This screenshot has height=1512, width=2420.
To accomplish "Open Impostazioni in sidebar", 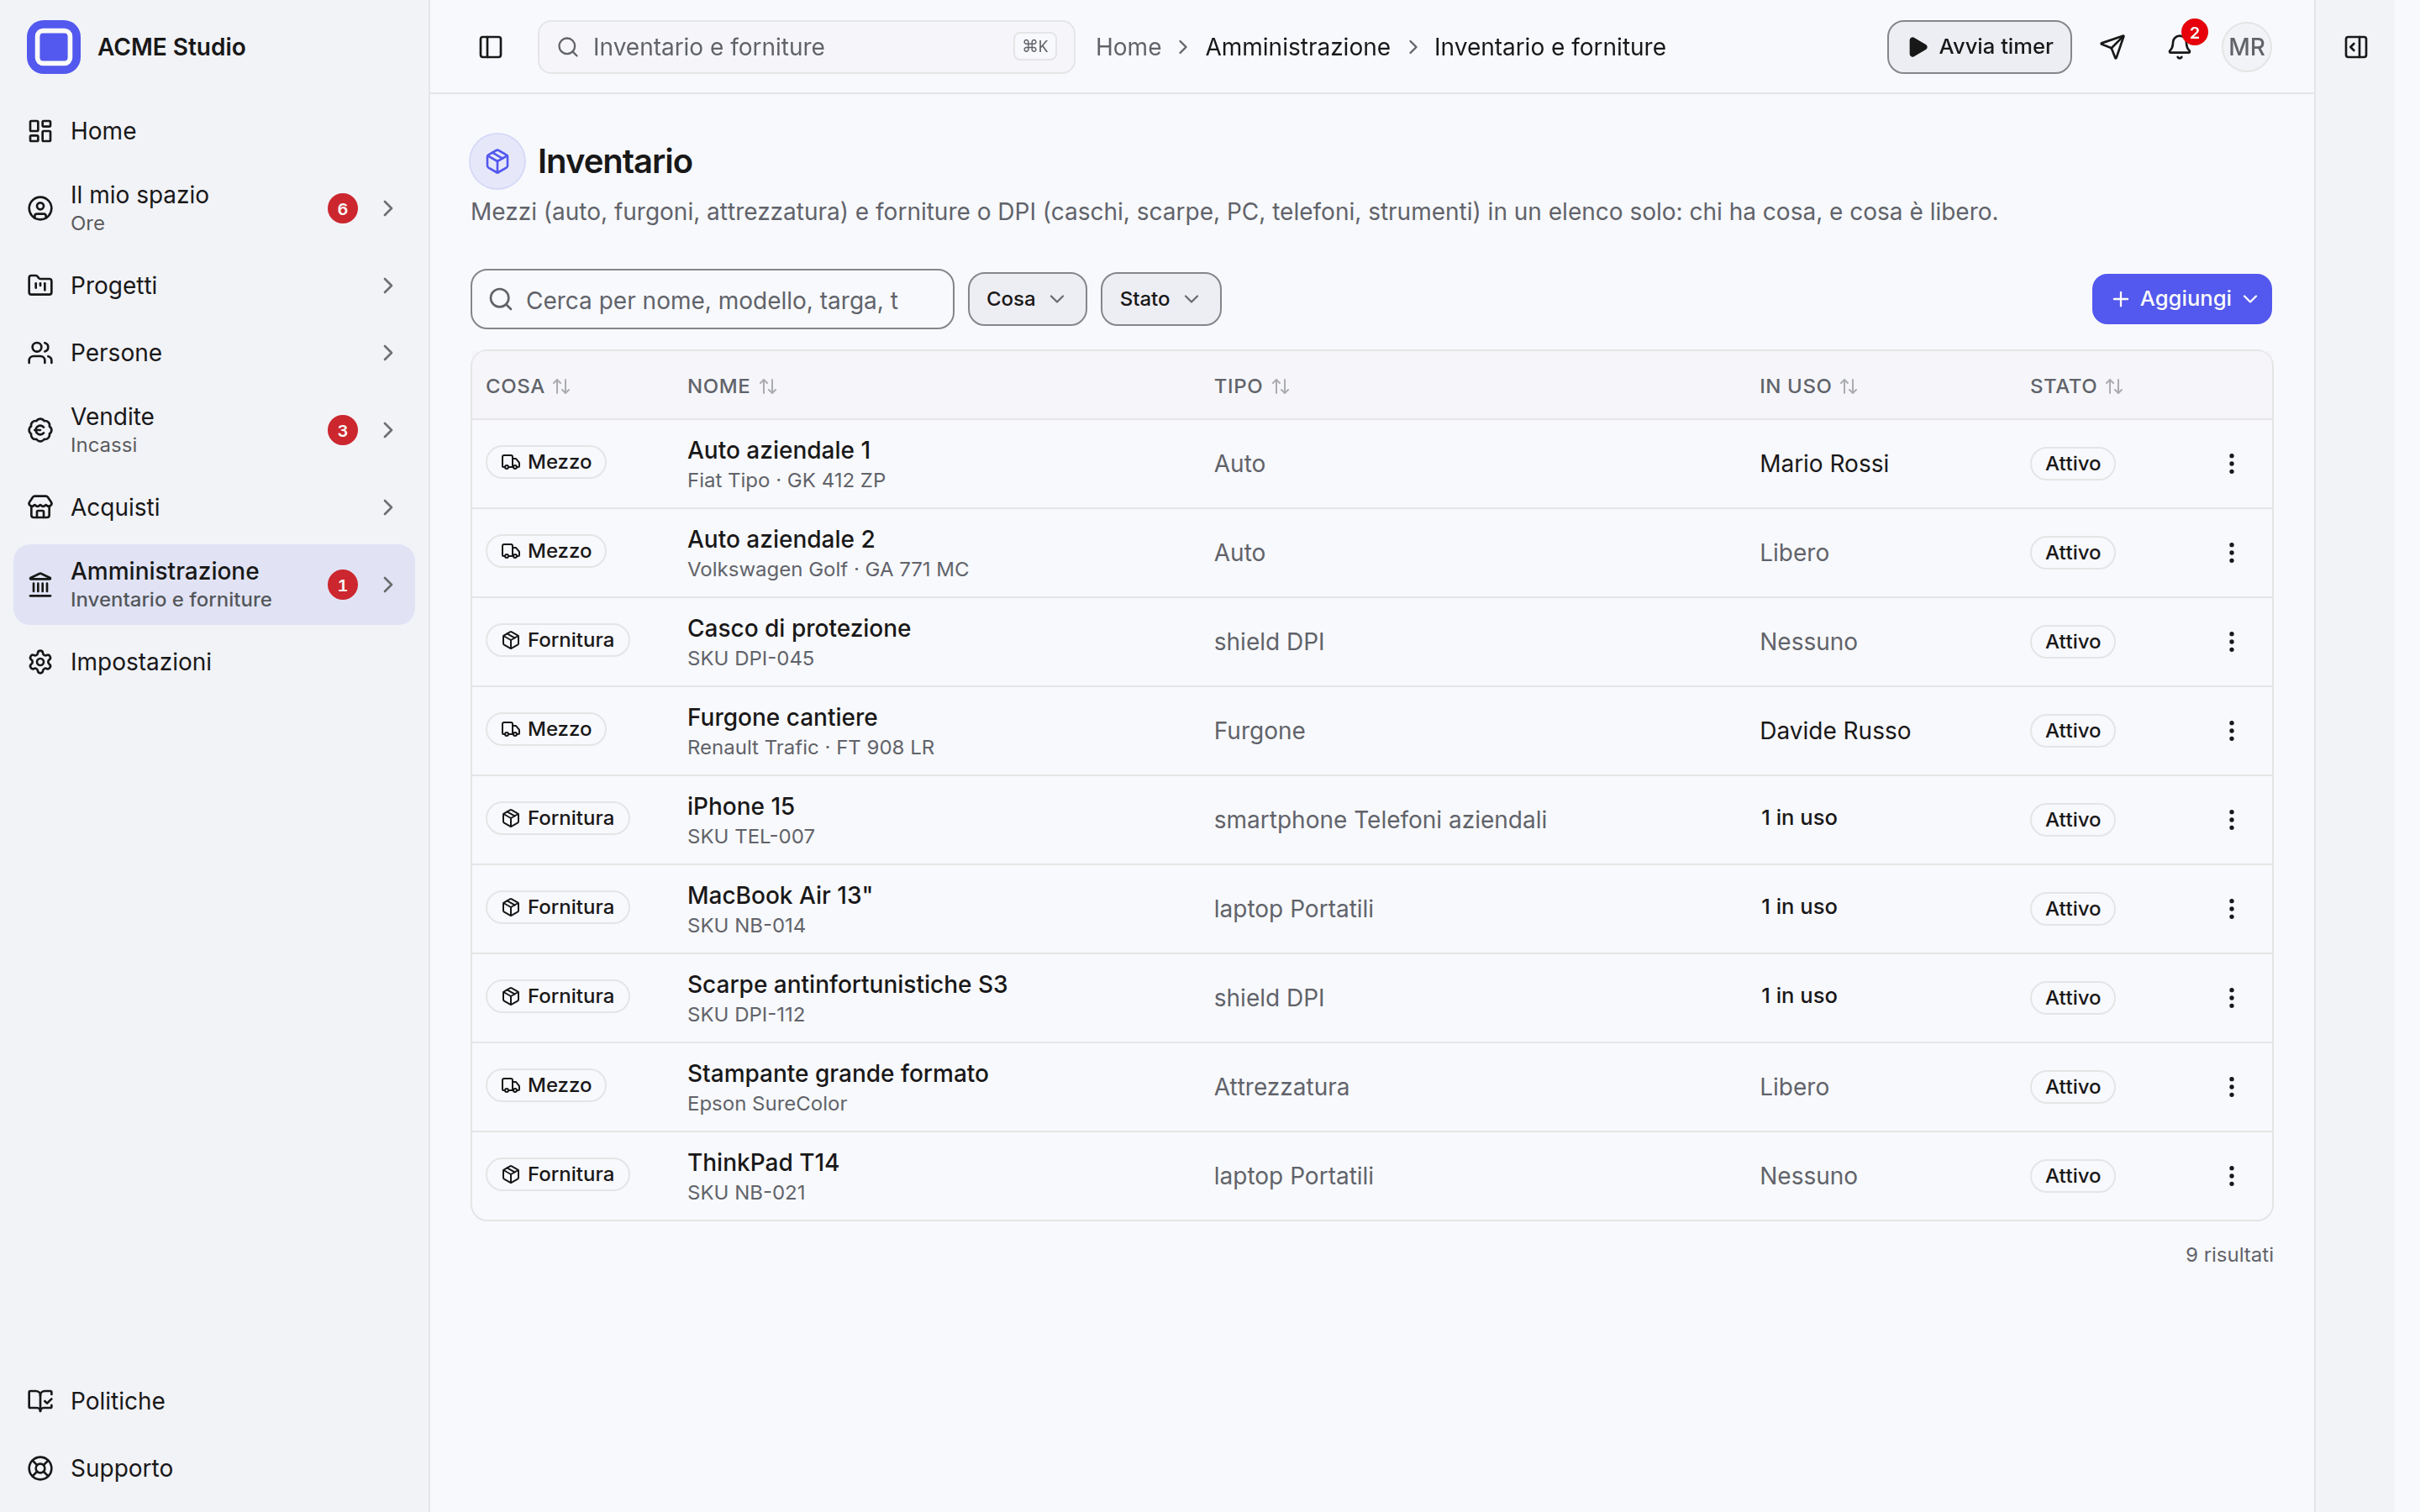I will coord(214,662).
